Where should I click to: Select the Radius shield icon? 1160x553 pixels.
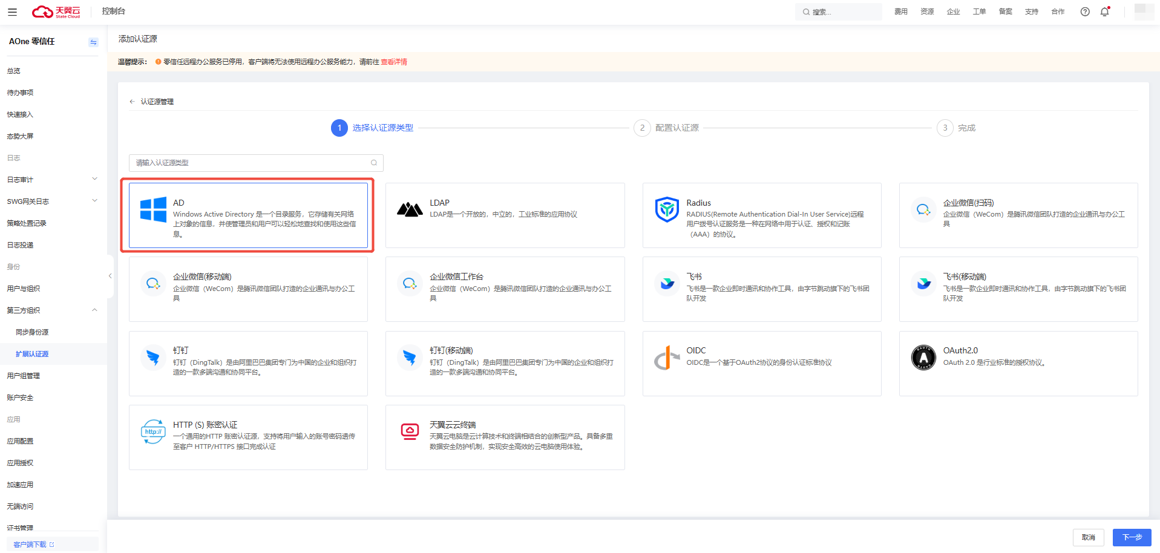pos(667,210)
